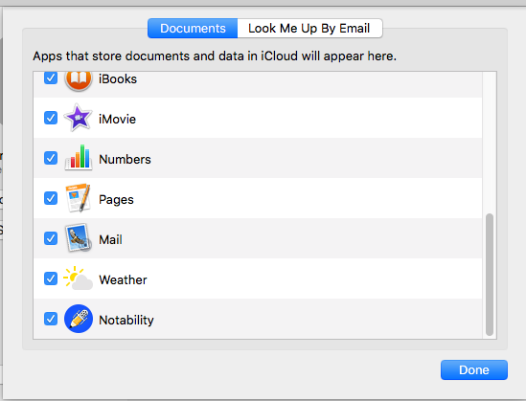Viewport: 526px width, 401px height.
Task: Click the app list vertical scrollbar thumb
Action: (x=490, y=275)
